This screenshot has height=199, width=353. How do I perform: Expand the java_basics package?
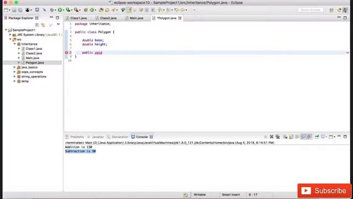click(15, 67)
